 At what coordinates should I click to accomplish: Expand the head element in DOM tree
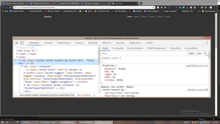17,54
